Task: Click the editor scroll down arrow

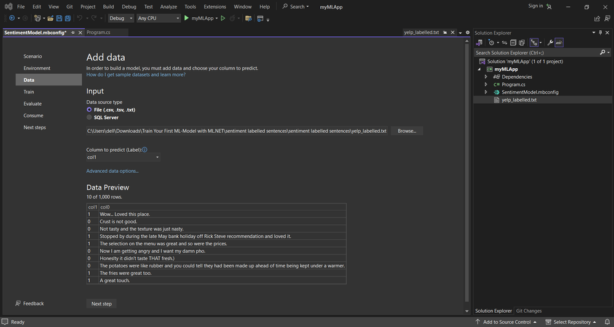Action: pyautogui.click(x=466, y=312)
